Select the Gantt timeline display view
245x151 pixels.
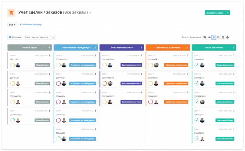pyautogui.click(x=218, y=37)
